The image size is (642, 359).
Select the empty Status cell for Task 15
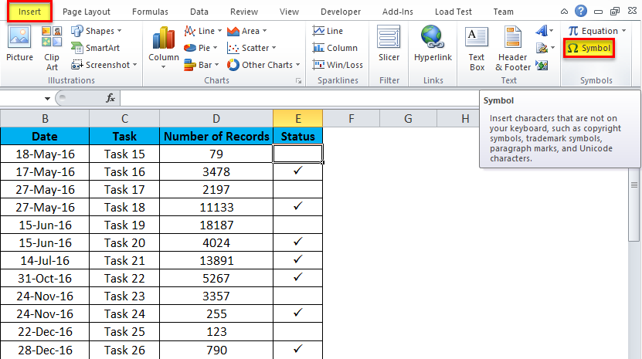click(x=297, y=154)
